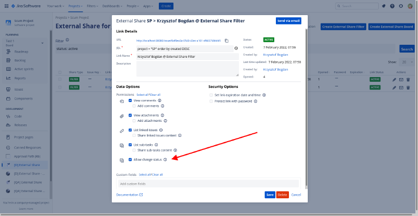The image size is (418, 216).
Task: Click info icon next to View attachments
Action: click(x=162, y=116)
